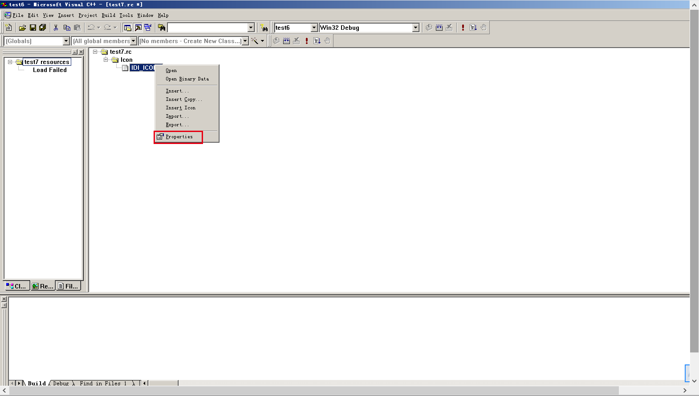
Task: Open the Window List icon
Action: (148, 28)
